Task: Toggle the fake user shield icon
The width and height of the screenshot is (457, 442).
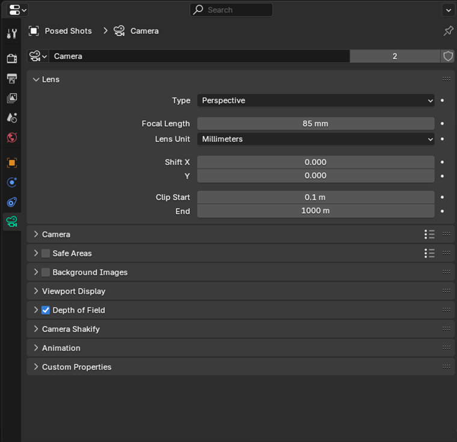Action: click(447, 57)
